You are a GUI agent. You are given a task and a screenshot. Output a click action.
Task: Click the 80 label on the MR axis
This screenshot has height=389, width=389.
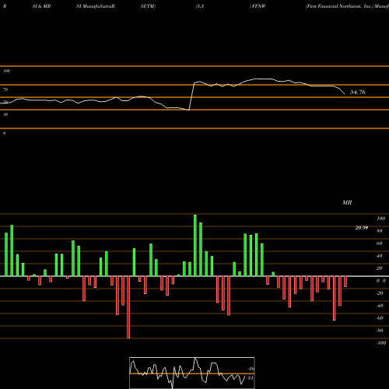[x=380, y=231]
